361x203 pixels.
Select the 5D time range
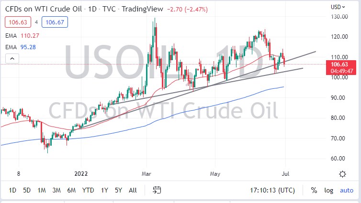pyautogui.click(x=27, y=190)
